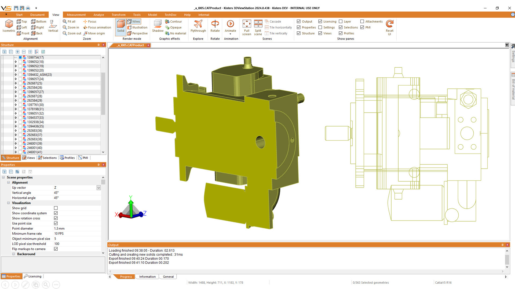Screen dimensions: 515x289
Task: Disable Show rotation cross checkbox
Action: 56,218
